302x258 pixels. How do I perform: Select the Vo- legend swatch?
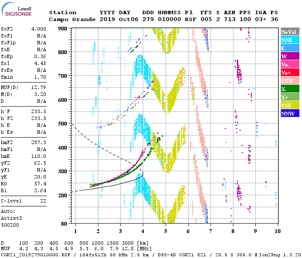289,64
